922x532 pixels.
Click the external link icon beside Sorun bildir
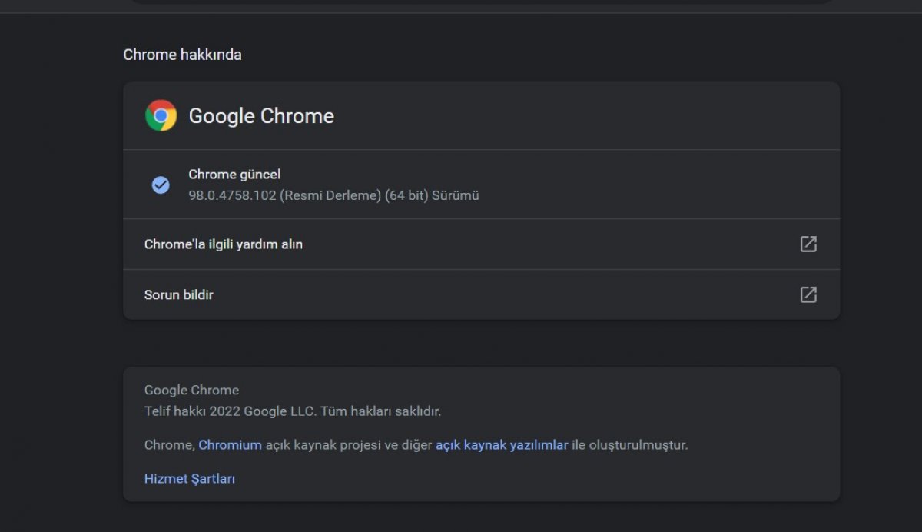[x=808, y=294]
